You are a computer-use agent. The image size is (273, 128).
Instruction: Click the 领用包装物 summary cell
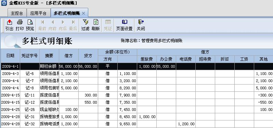[49, 88]
